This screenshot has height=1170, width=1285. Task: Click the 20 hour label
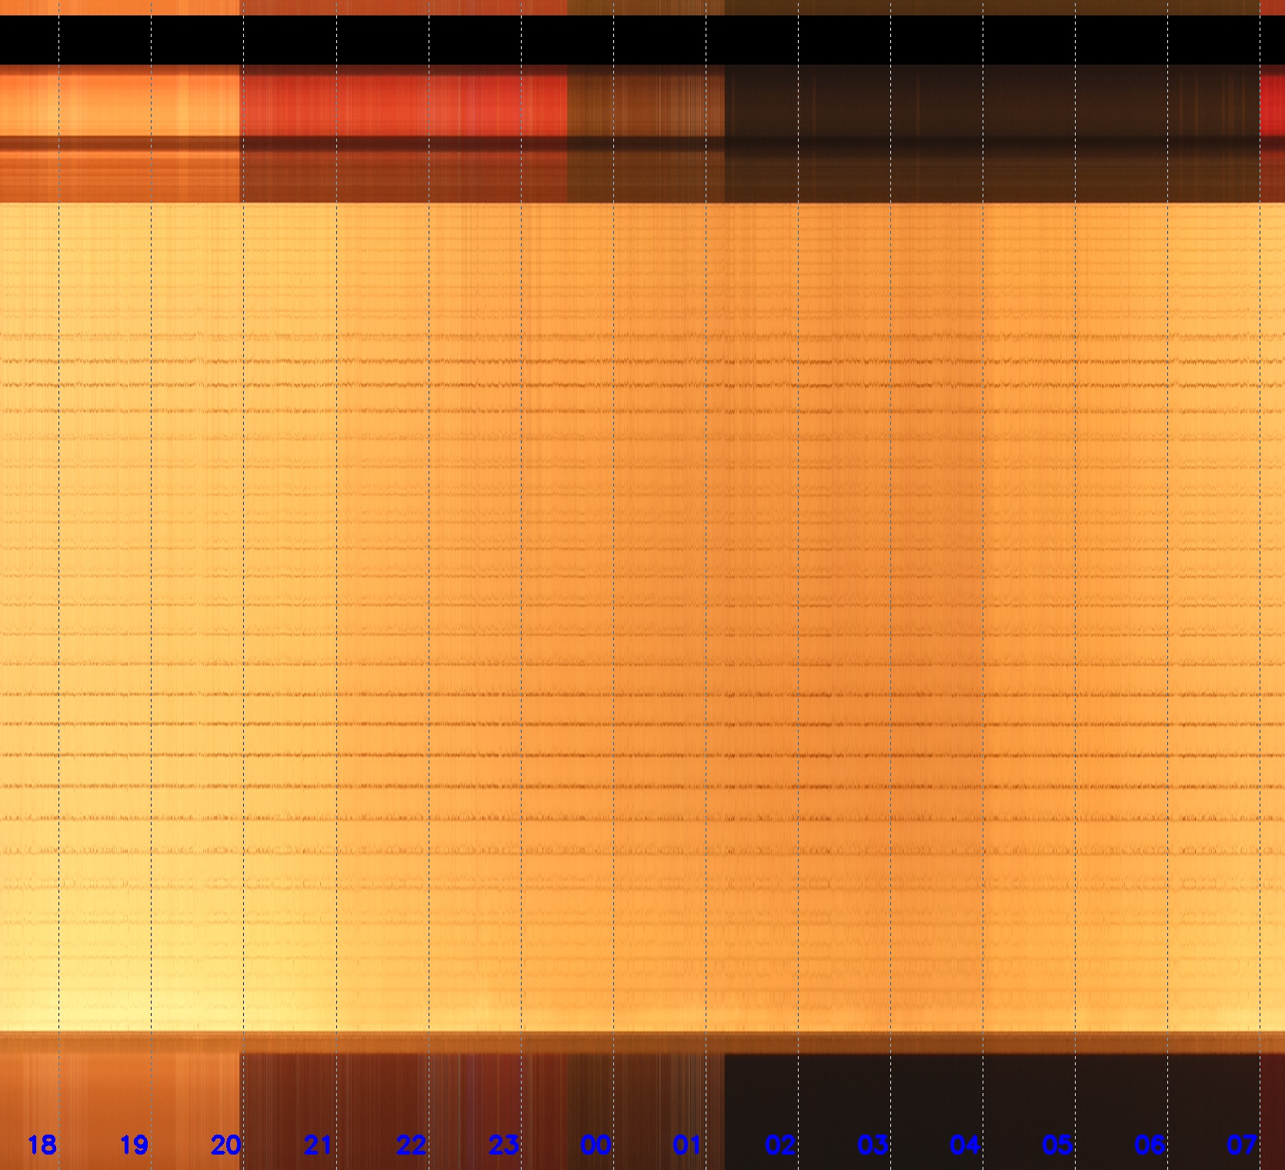(x=226, y=1145)
